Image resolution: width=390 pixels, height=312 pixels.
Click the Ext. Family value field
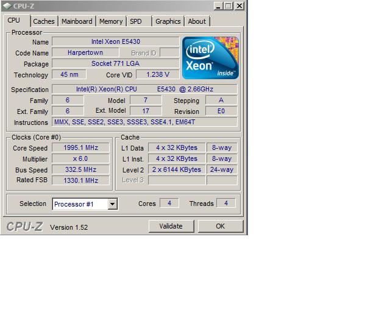click(68, 111)
